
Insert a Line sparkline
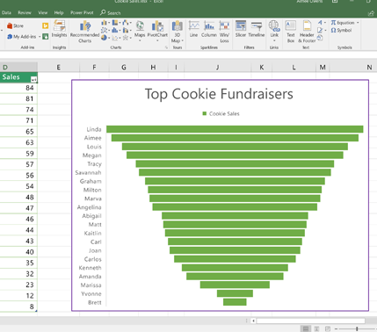pos(193,29)
